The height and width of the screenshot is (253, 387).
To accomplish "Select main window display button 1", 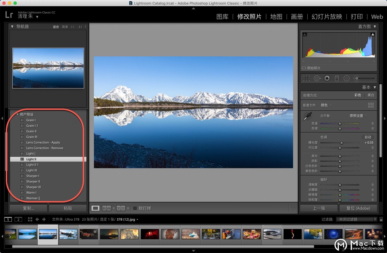I will click(x=8, y=220).
